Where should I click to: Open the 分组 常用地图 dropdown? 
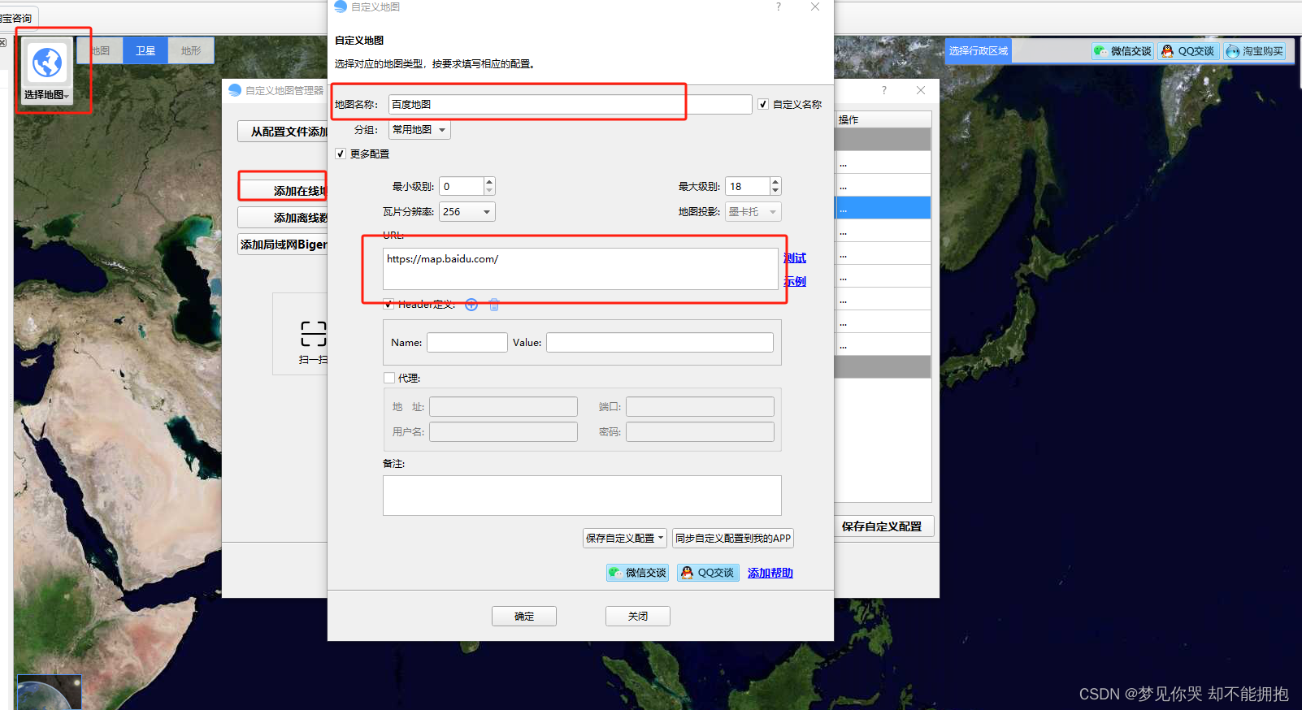[x=419, y=130]
